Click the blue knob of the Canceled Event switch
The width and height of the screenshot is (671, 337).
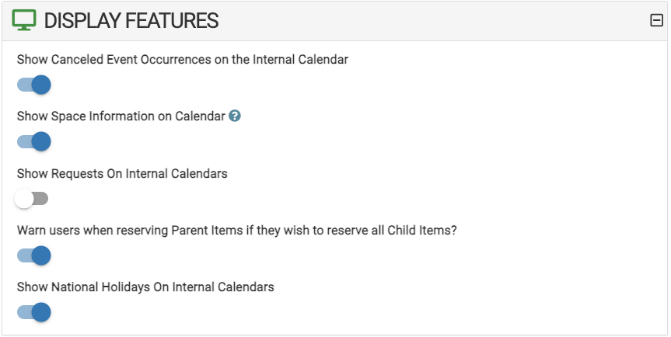click(41, 85)
